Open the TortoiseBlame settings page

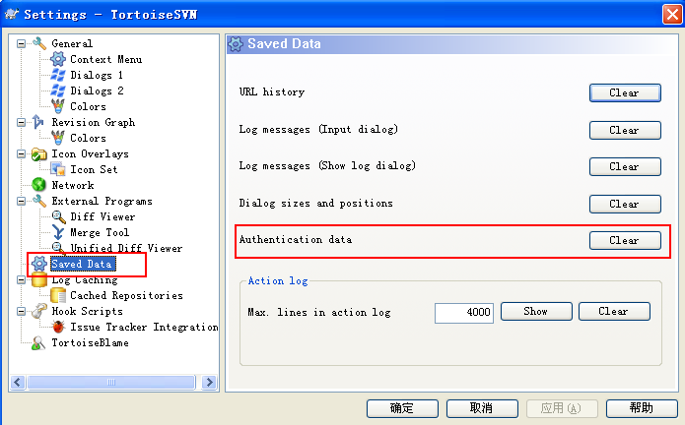tap(90, 342)
